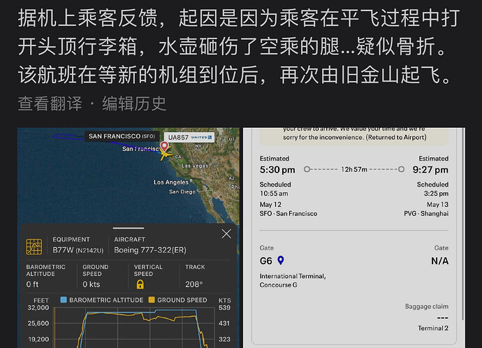The height and width of the screenshot is (348, 482).
Task: Toggle the Barometric Altitude legend swatch
Action: coord(64,300)
